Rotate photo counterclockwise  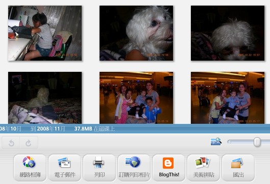[x=11, y=143]
